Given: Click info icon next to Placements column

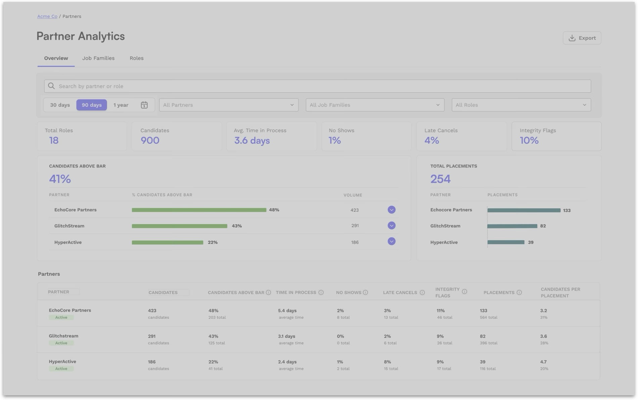Looking at the screenshot, I should tap(519, 293).
